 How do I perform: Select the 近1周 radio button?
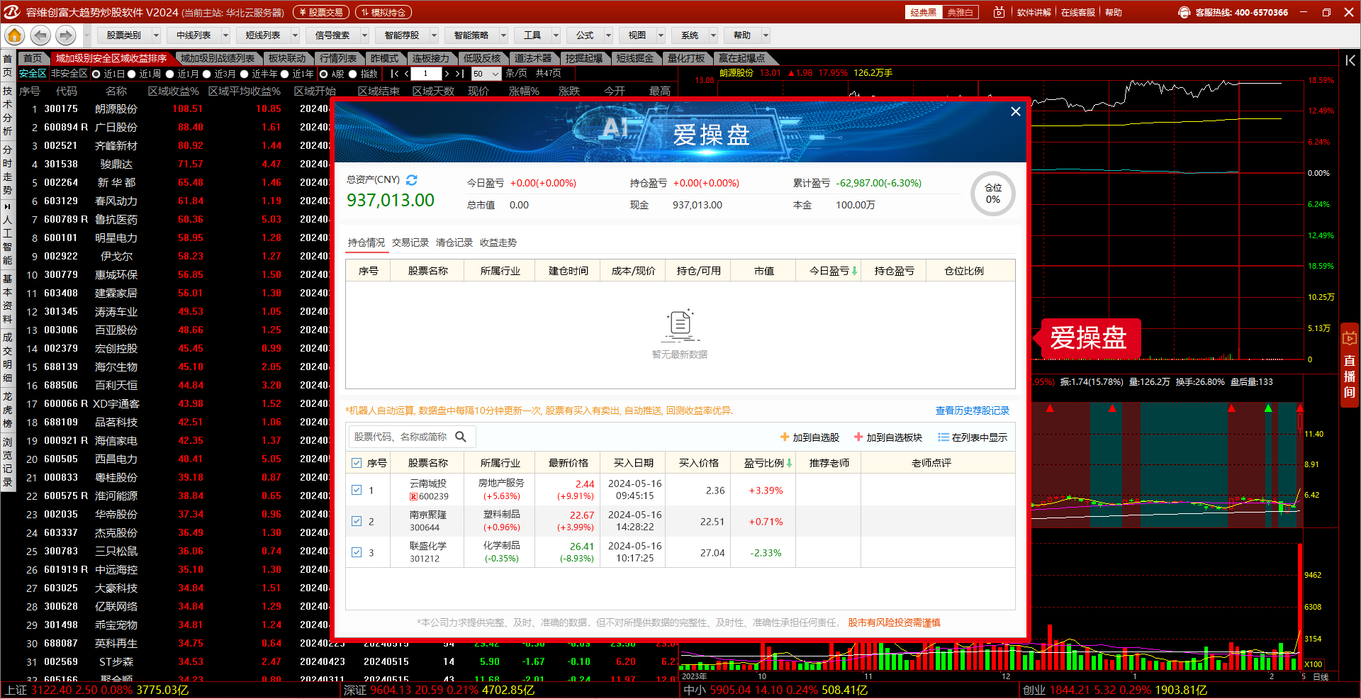pos(131,74)
